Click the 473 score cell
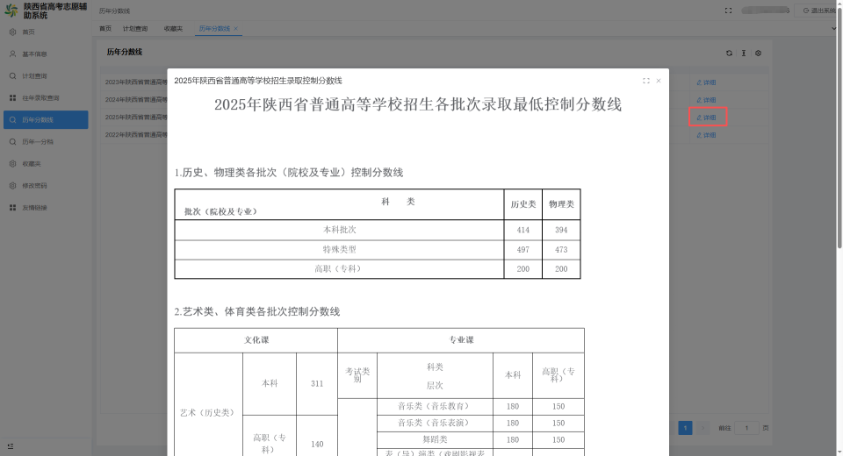Viewport: 843px width, 456px height. coord(561,250)
